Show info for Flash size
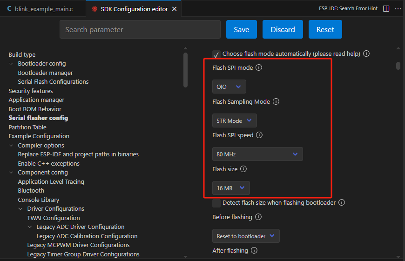Image resolution: width=405 pixels, height=261 pixels. point(243,169)
